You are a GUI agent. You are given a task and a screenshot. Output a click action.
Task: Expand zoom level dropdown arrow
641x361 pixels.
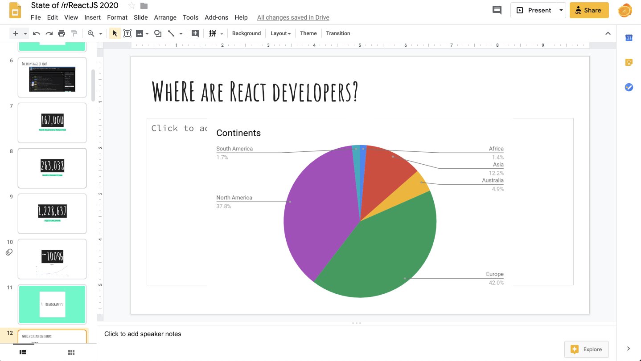(101, 33)
